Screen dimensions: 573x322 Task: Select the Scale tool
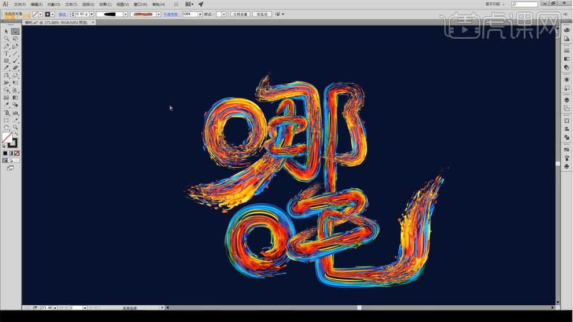coord(15,76)
